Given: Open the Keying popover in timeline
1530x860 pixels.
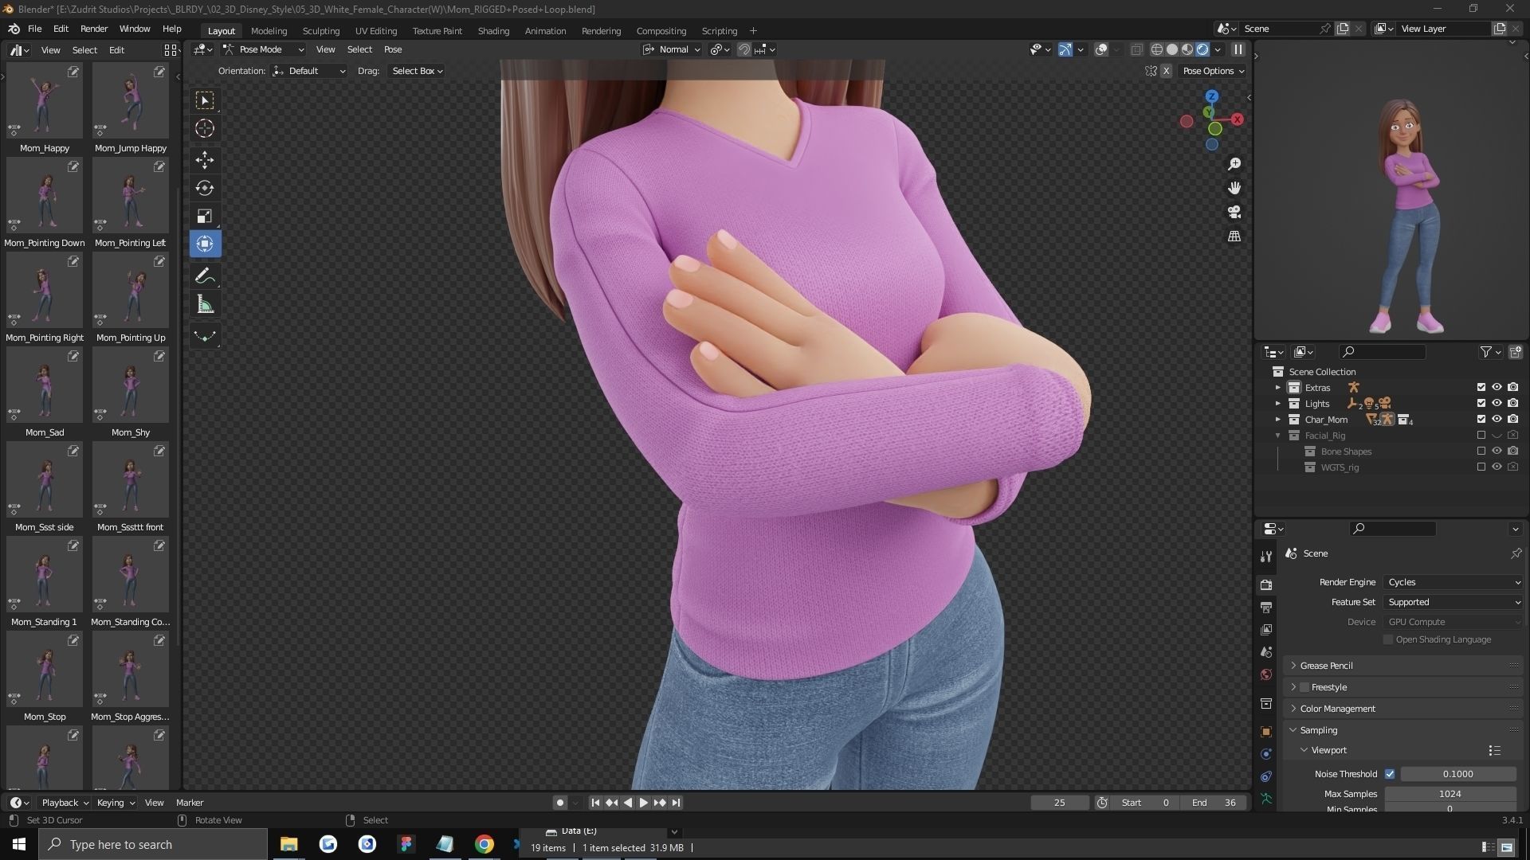Looking at the screenshot, I should click(116, 803).
